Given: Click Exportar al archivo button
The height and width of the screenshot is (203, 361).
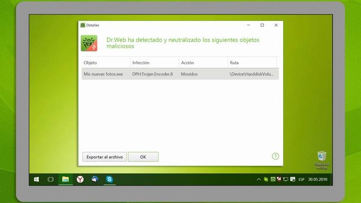Looking at the screenshot, I should coord(104,157).
